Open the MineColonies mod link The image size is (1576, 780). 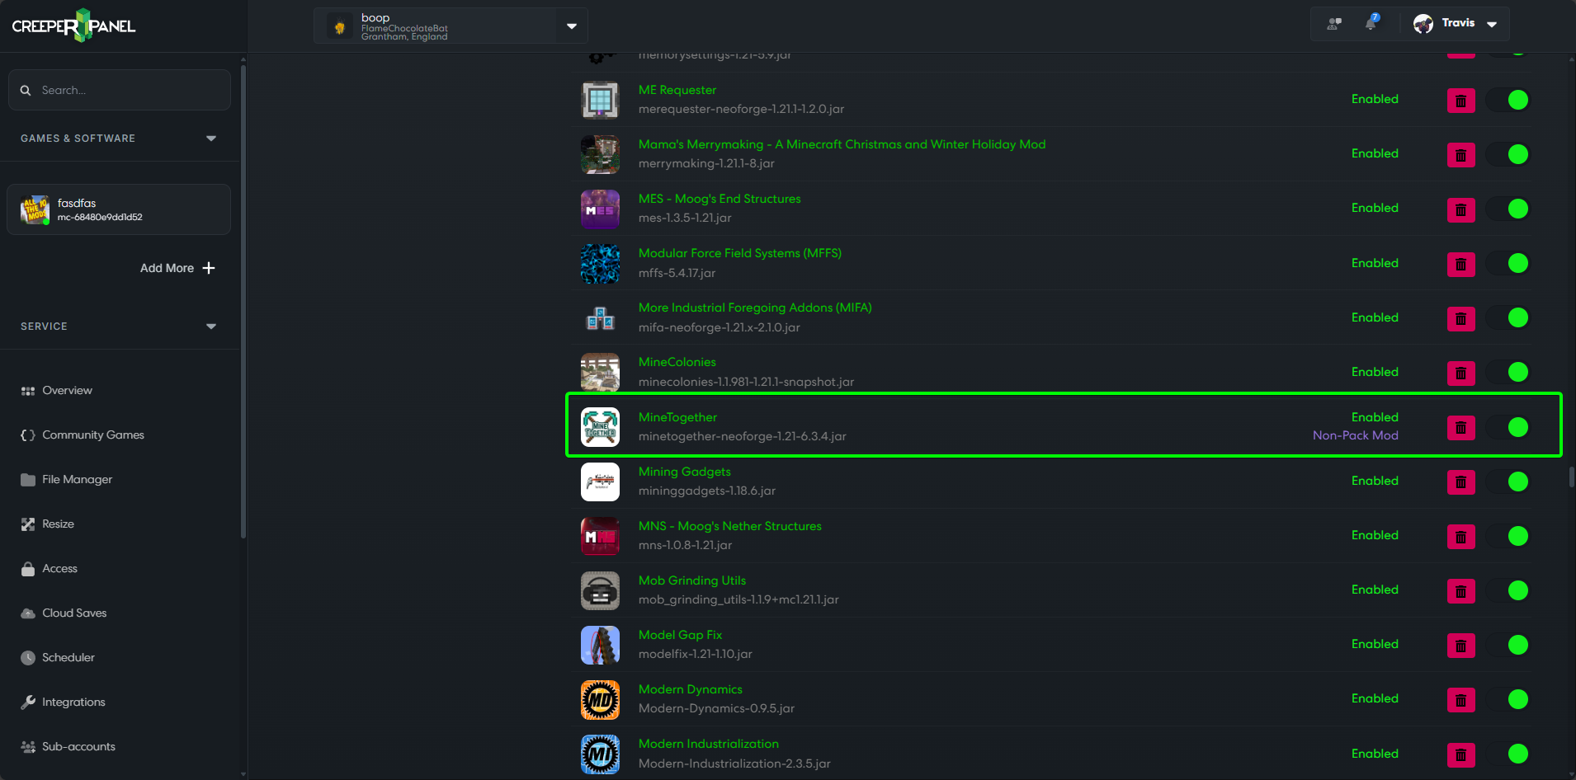click(677, 362)
